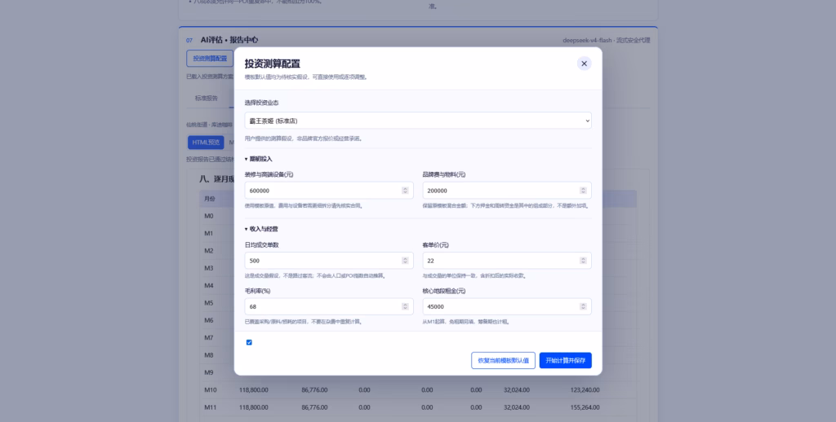Click 开始计算并保存 button
This screenshot has width=836, height=422.
(565, 360)
